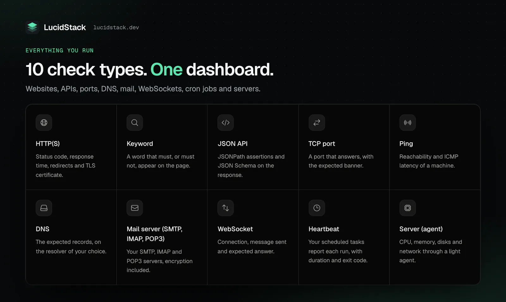Click description 'The expected records, on the resolver'
506x302 pixels.
point(71,246)
